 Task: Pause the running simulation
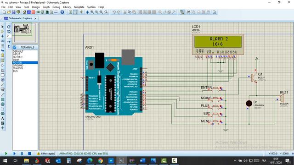point(22,154)
